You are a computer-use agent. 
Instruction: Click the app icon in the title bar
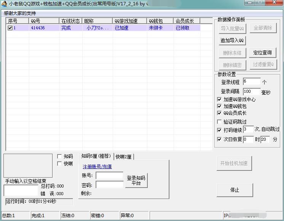coord(4,3)
